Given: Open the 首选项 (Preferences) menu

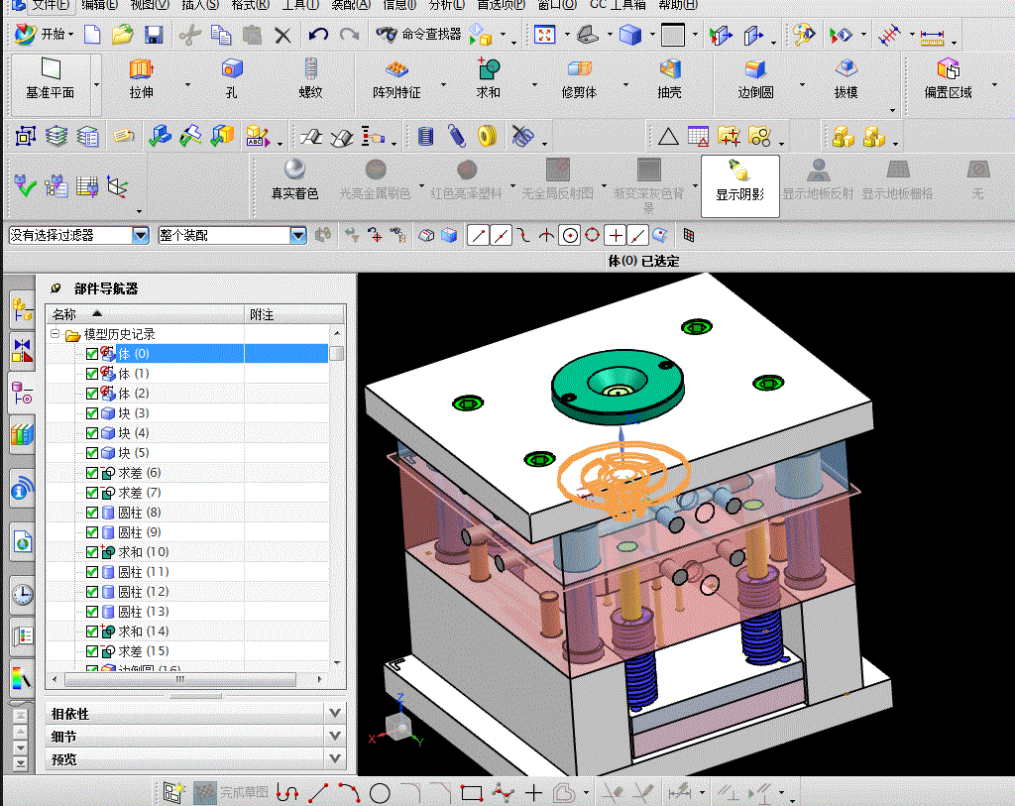Looking at the screenshot, I should (x=501, y=4).
